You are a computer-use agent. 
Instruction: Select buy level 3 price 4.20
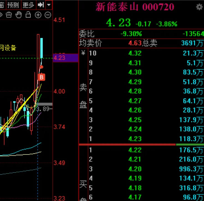(135, 169)
